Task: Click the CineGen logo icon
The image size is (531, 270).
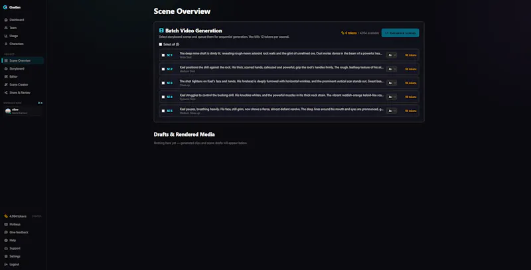Action: point(5,7)
